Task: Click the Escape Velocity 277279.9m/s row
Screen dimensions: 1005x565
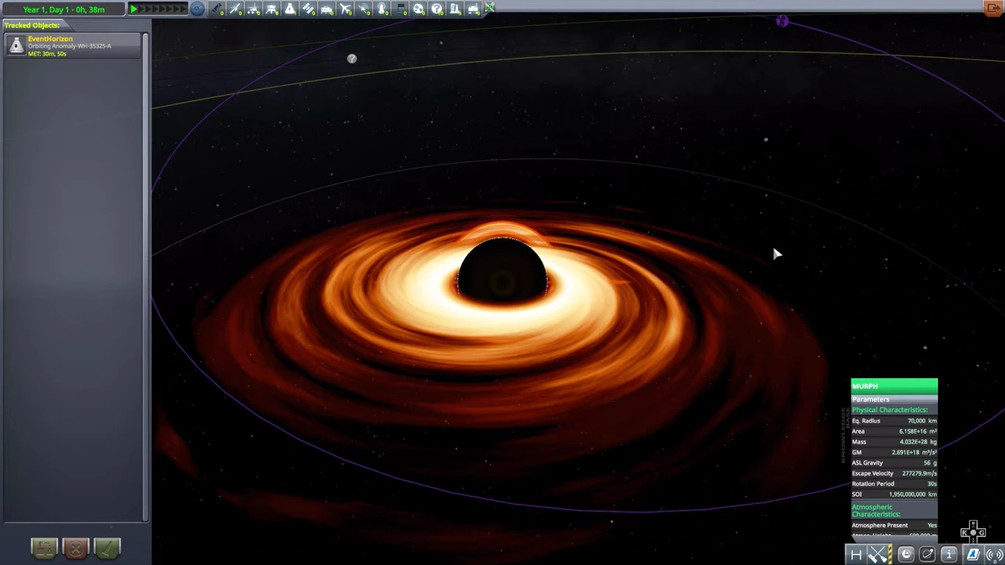Action: point(894,473)
